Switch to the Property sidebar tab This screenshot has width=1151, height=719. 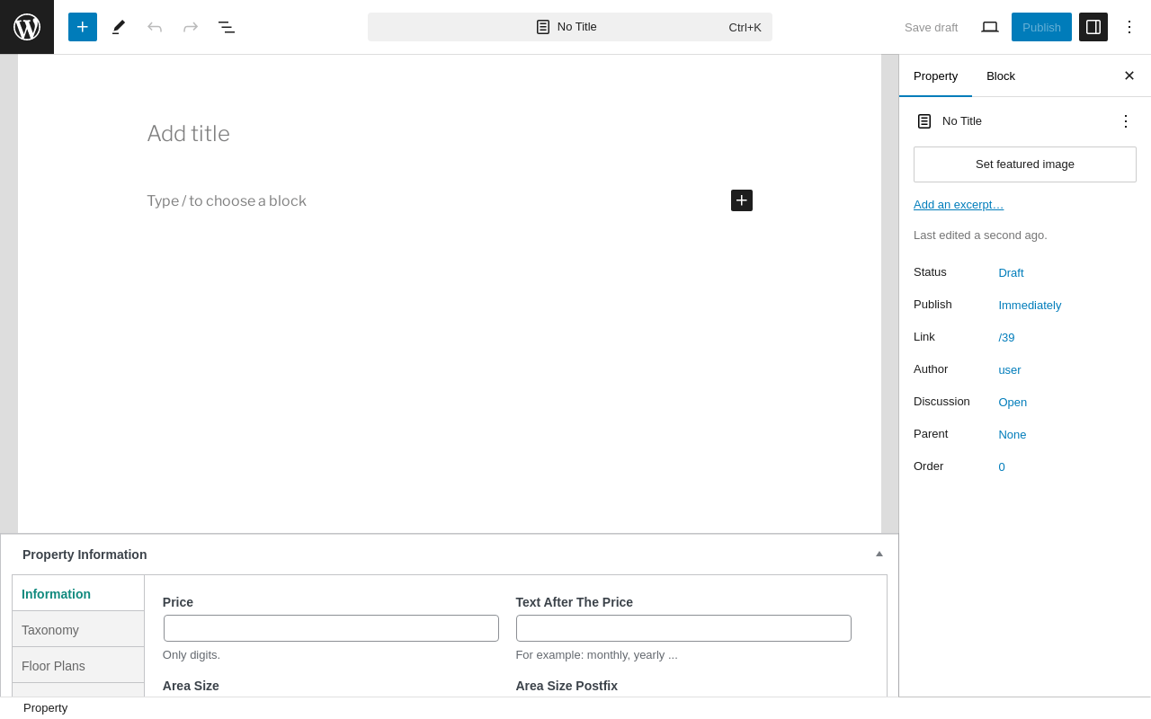pyautogui.click(x=935, y=75)
